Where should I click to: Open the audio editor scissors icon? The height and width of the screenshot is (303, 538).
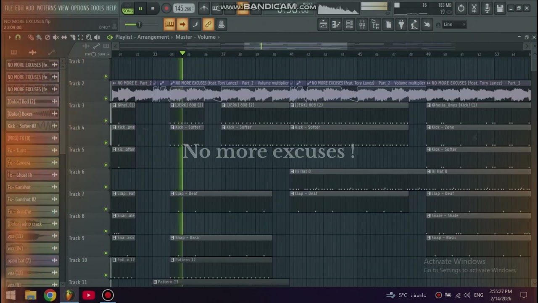(x=474, y=8)
